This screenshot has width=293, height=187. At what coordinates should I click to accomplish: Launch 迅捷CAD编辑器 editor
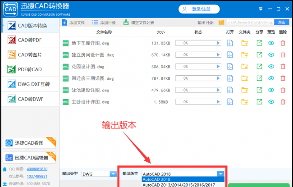pos(29,158)
